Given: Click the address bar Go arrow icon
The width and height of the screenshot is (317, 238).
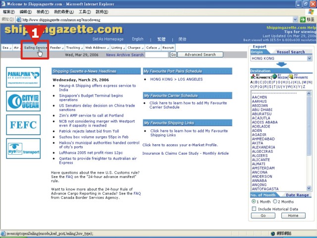Looking at the screenshot, I should coord(303,19).
